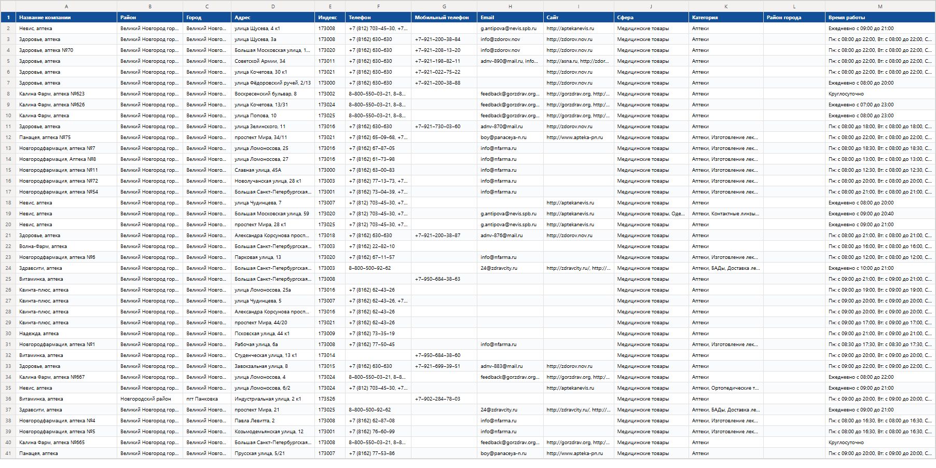Screen dimensions: 936x468
Task: Click the "Мобильный телефон" header cell
Action: 444,17
